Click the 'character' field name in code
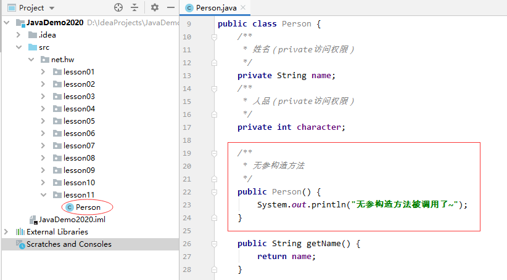The width and height of the screenshot is (507, 280). 318,127
